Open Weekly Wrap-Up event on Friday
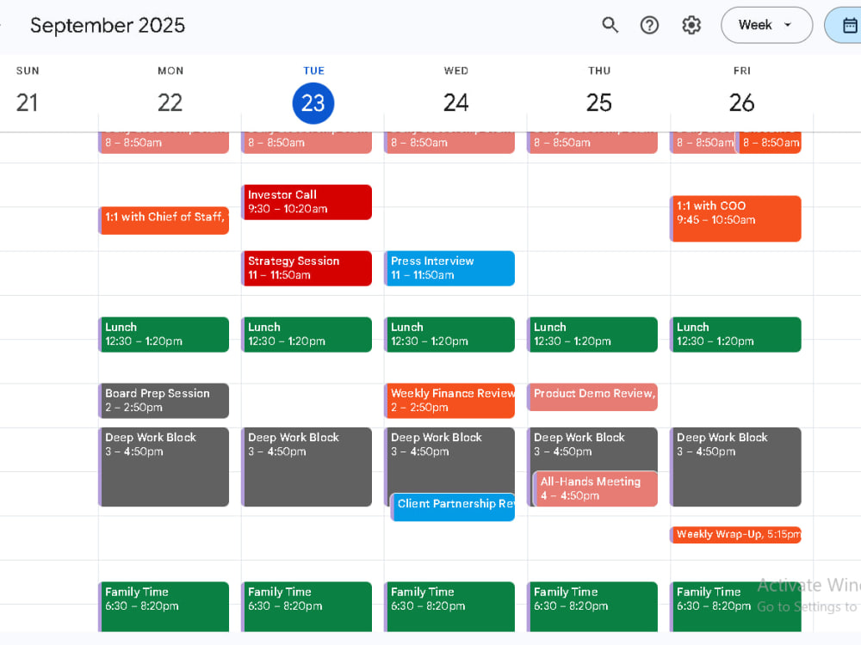 (x=736, y=535)
